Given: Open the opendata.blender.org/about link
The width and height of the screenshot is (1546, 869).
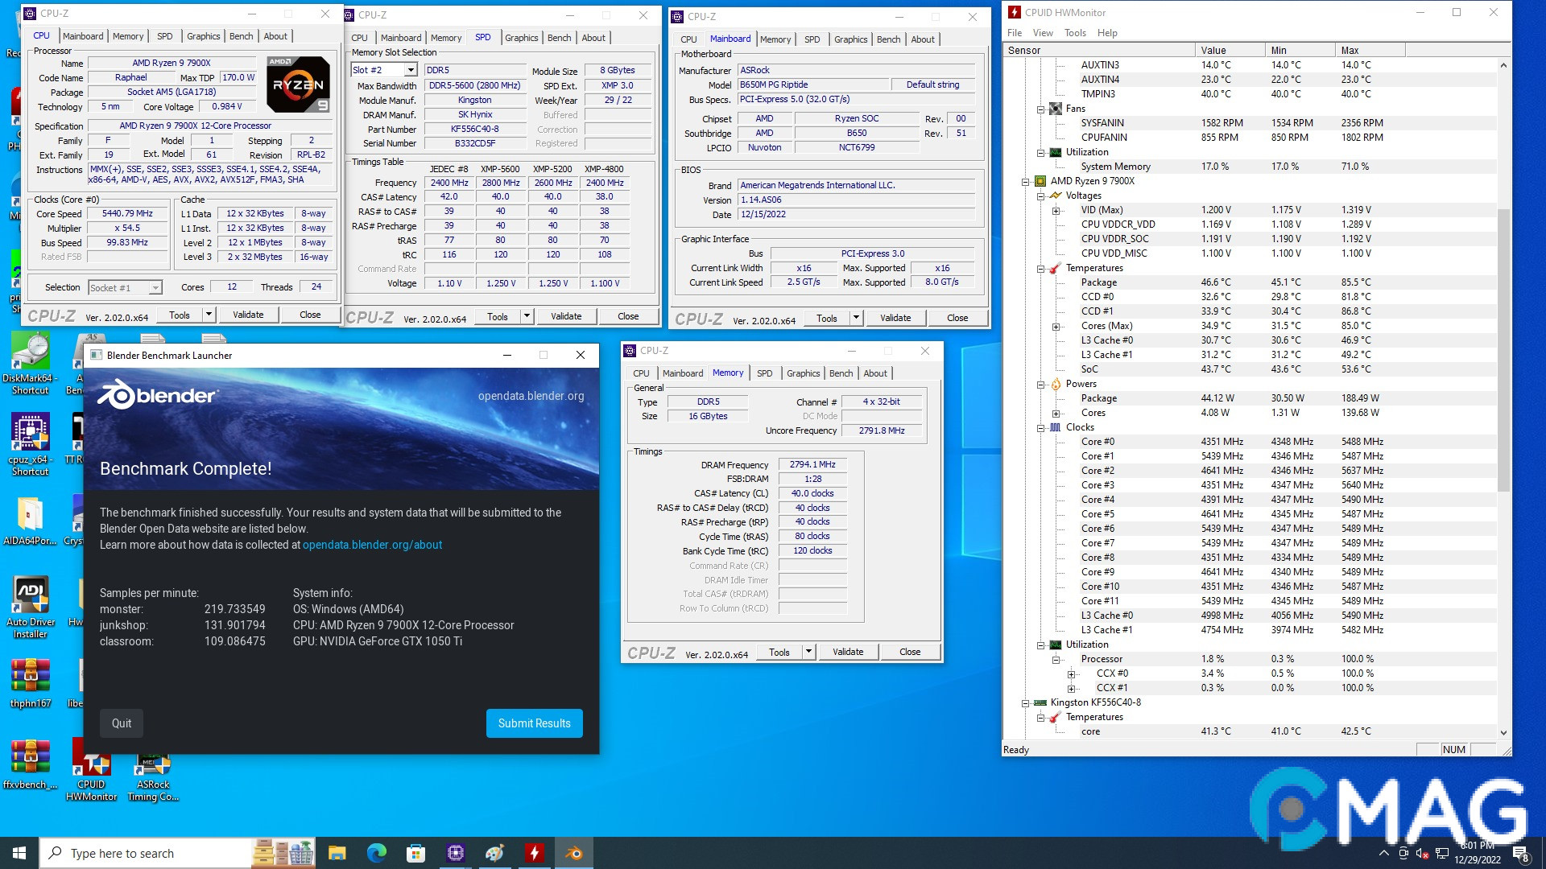Looking at the screenshot, I should point(371,545).
